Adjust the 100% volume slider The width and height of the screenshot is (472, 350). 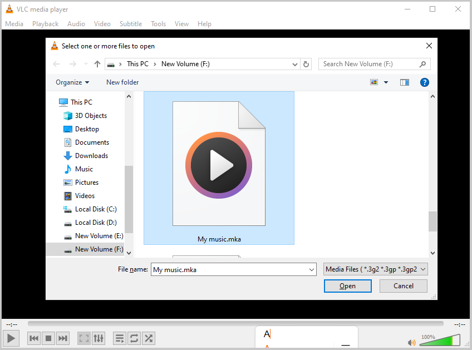click(440, 340)
